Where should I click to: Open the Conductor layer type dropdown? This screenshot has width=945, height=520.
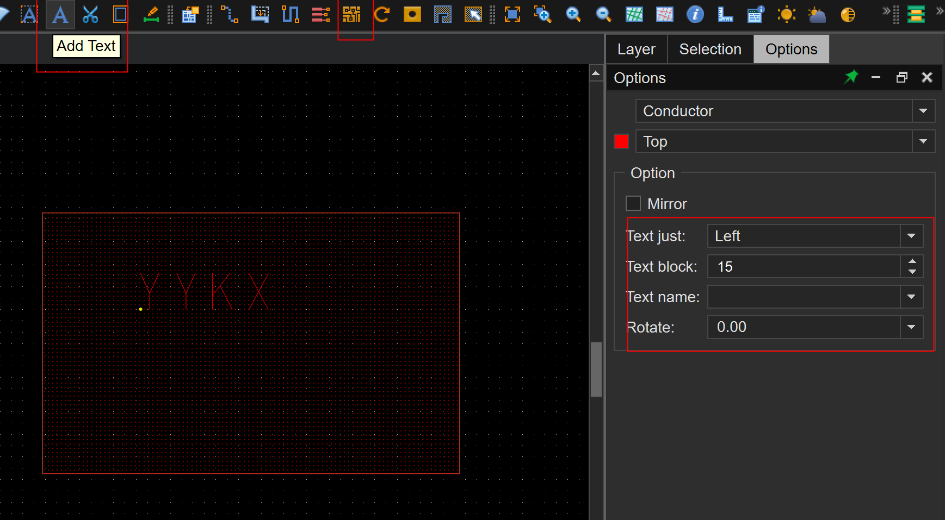pos(923,111)
